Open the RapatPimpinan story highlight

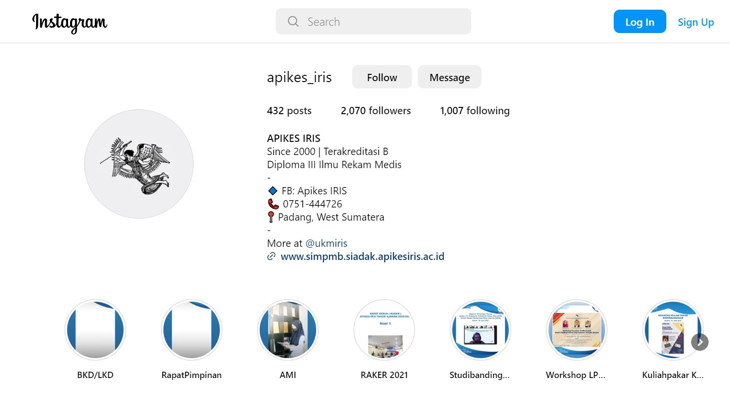(192, 330)
